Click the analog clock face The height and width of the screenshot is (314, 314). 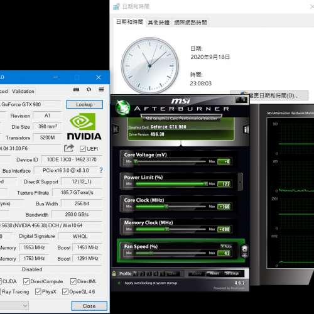pyautogui.click(x=150, y=65)
